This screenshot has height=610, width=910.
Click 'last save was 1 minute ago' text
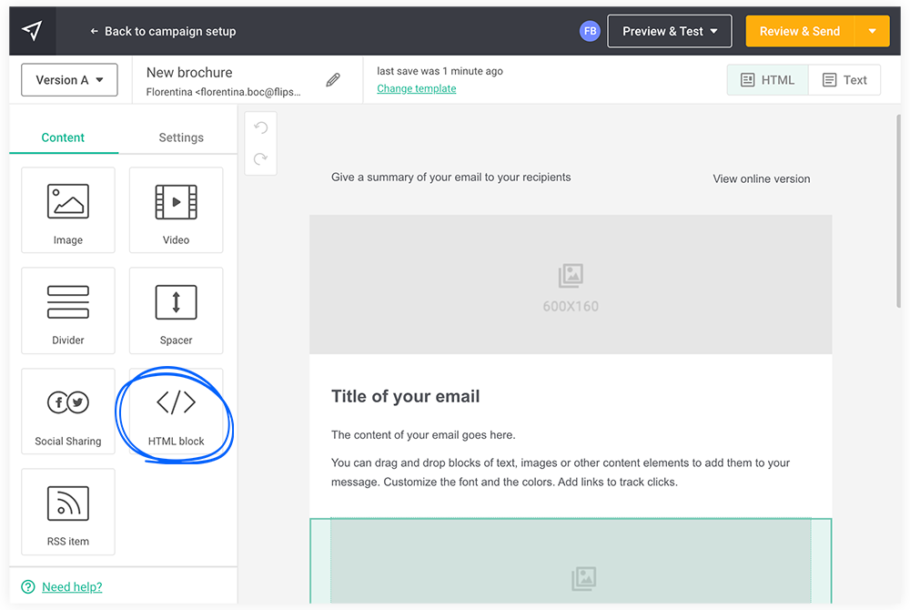[440, 71]
